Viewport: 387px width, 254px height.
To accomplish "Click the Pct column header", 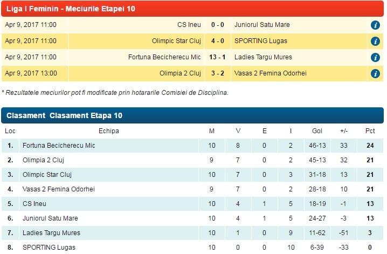I will pos(370,131).
